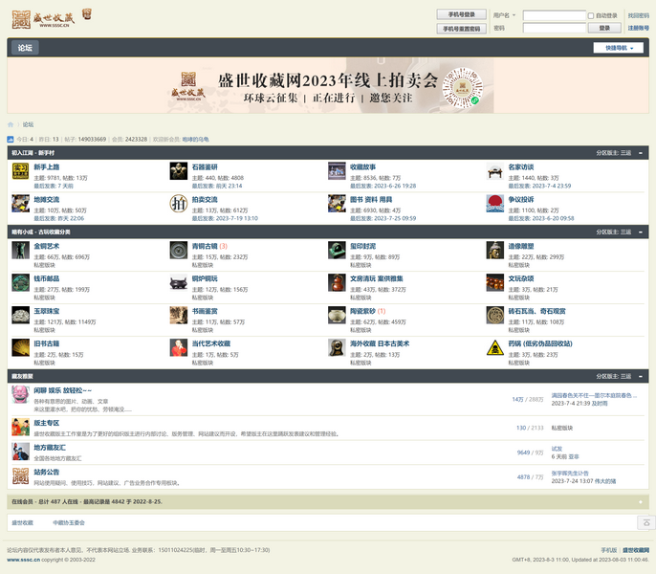Open the 站务公告 forum icon
Viewport: 656px width, 574px height.
[20, 475]
